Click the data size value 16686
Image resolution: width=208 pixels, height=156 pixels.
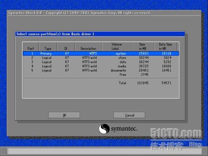click(166, 66)
